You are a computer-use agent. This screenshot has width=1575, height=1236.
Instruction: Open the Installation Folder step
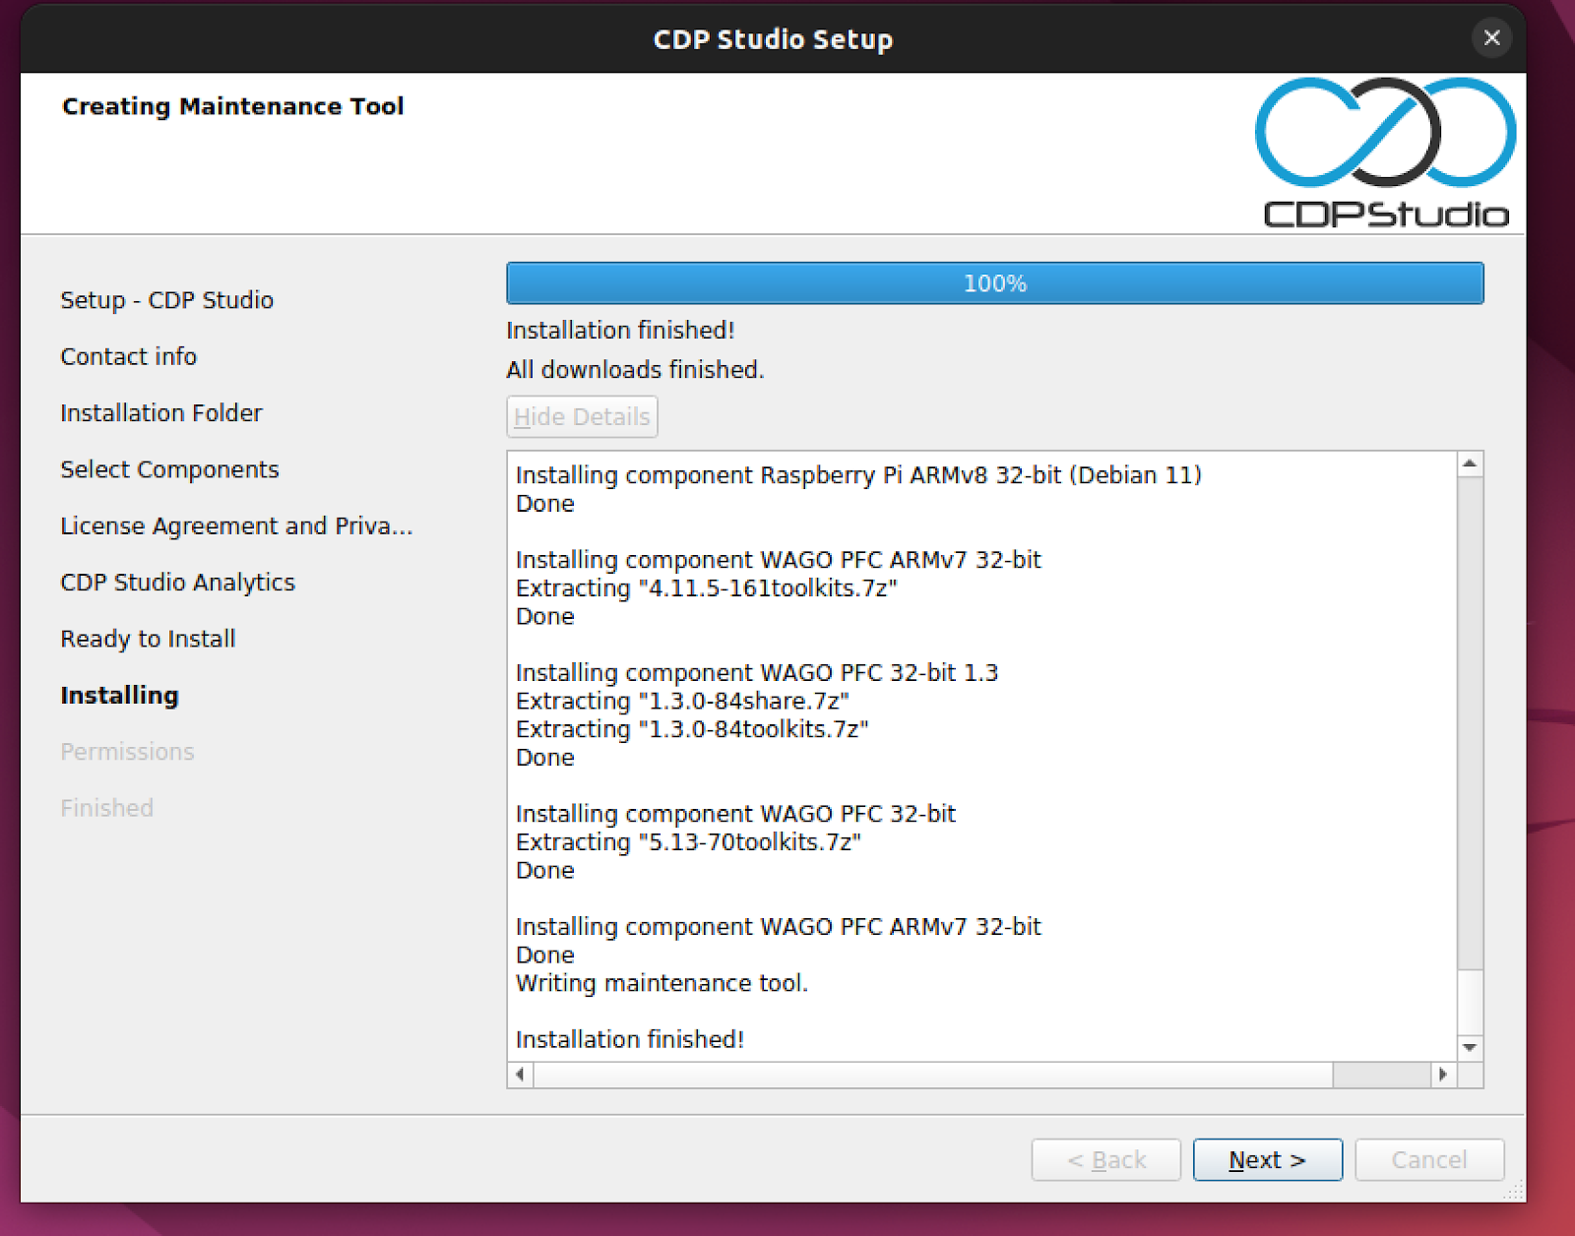pyautogui.click(x=160, y=412)
